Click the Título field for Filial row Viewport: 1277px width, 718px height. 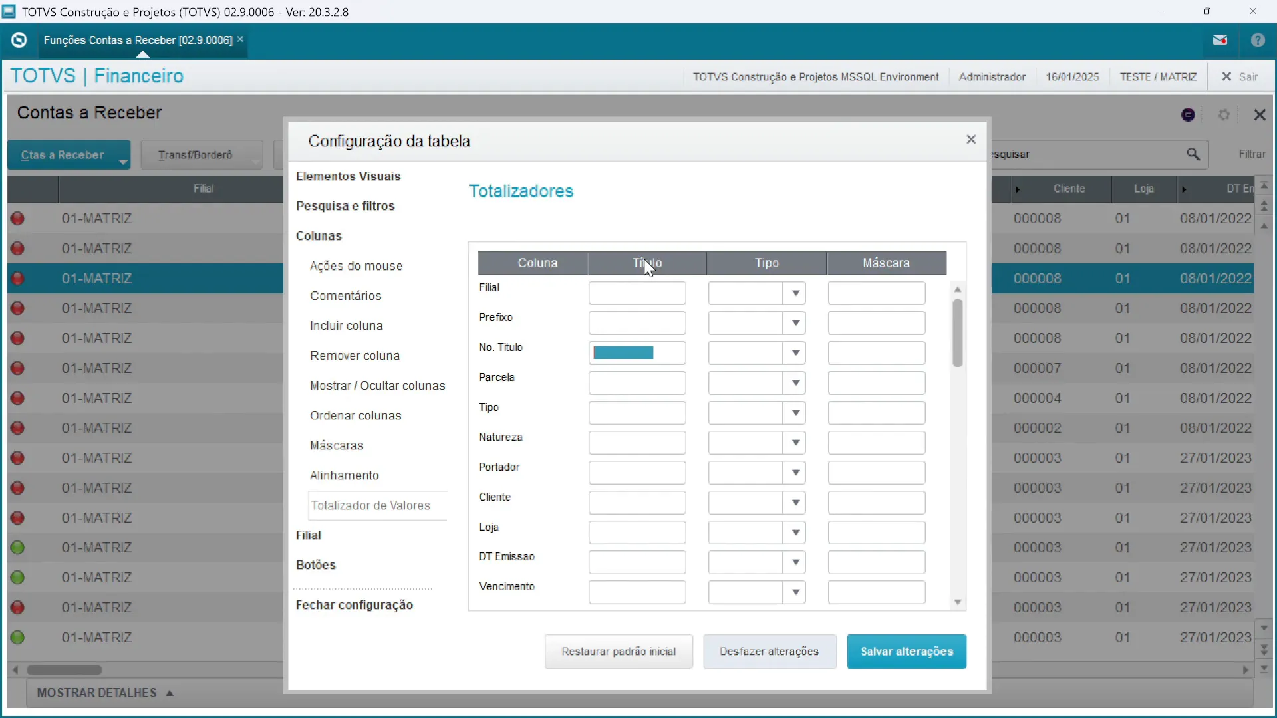[x=637, y=293]
